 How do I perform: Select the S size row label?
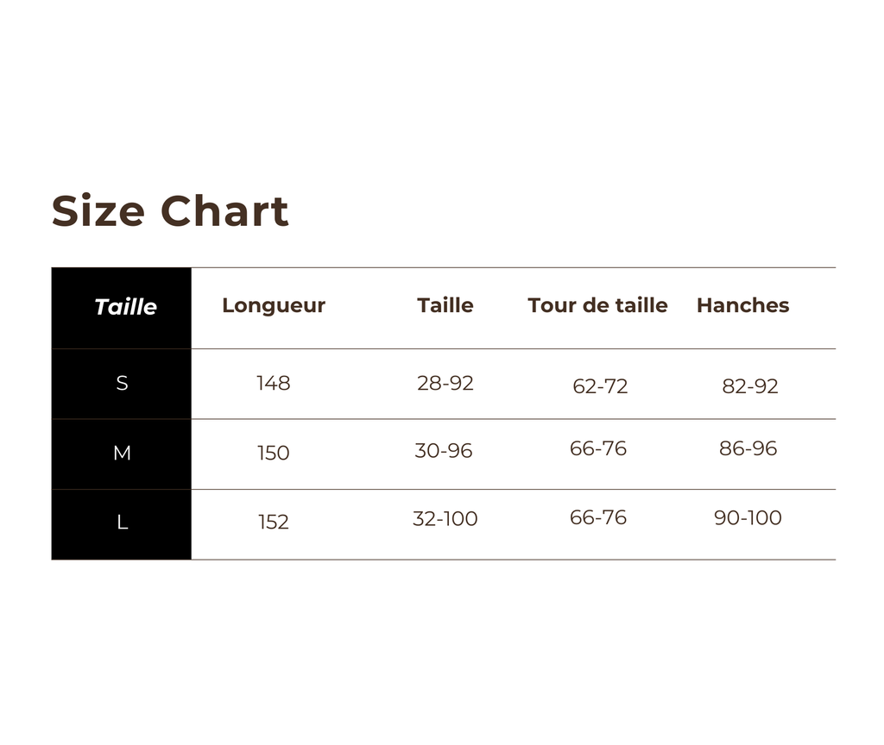tap(122, 384)
